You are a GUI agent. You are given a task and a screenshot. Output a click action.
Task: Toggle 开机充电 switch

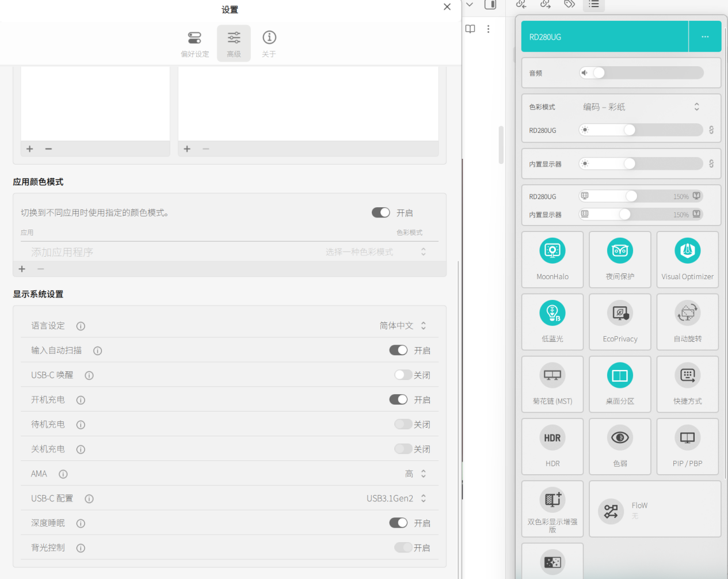398,399
